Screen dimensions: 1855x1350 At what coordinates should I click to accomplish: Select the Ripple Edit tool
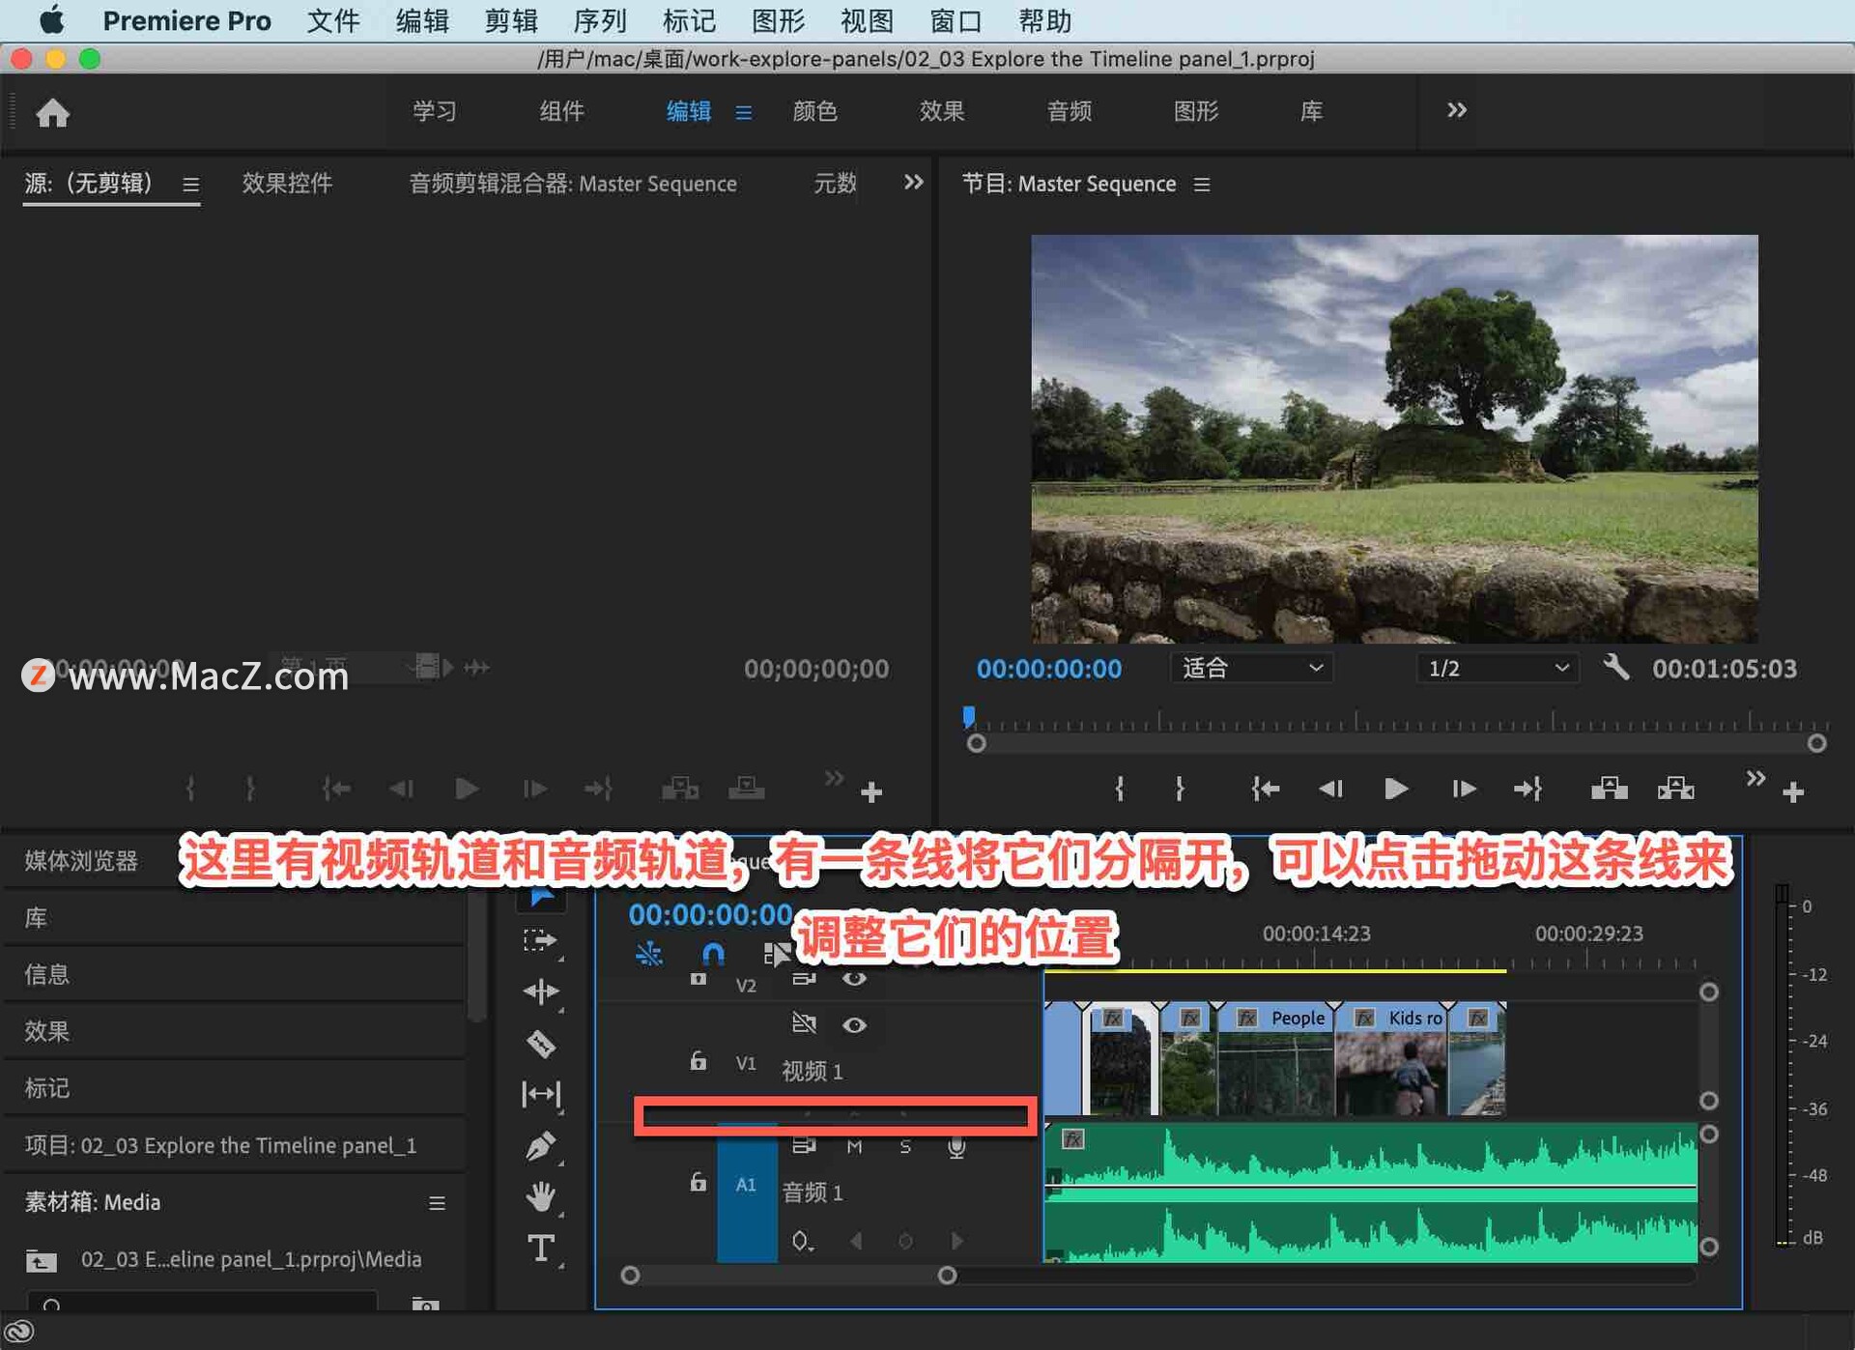coord(540,991)
